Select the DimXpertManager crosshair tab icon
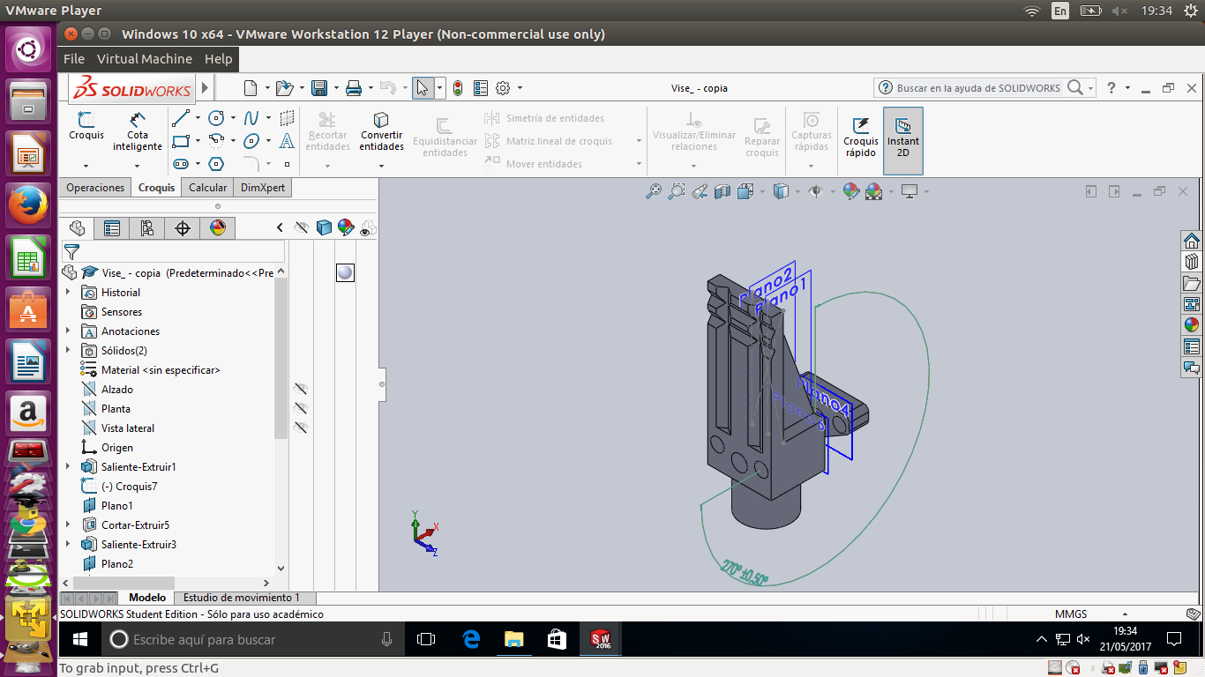Viewport: 1205px width, 677px height. point(183,228)
